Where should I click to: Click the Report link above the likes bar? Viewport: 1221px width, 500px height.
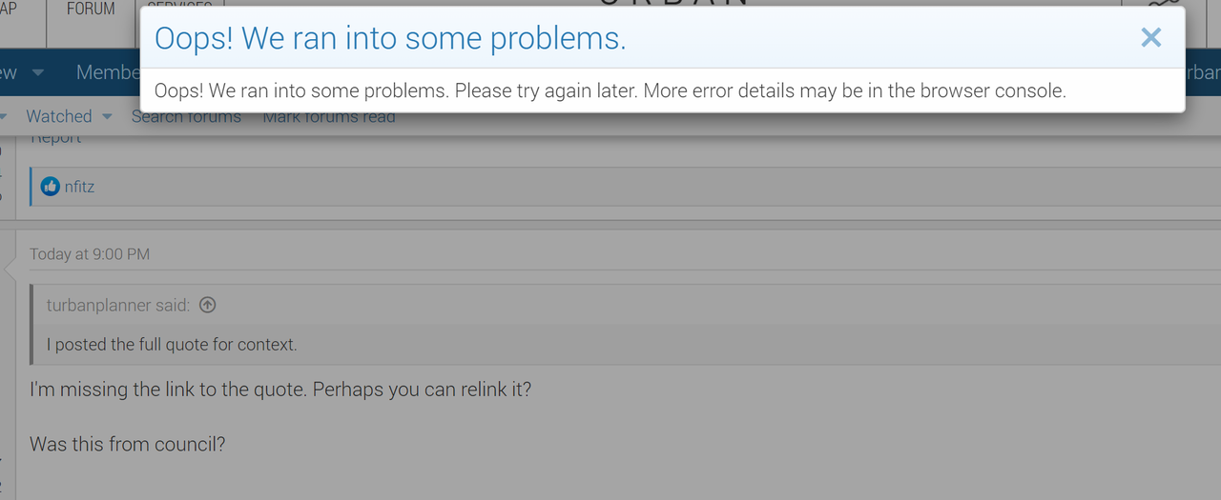(x=55, y=138)
